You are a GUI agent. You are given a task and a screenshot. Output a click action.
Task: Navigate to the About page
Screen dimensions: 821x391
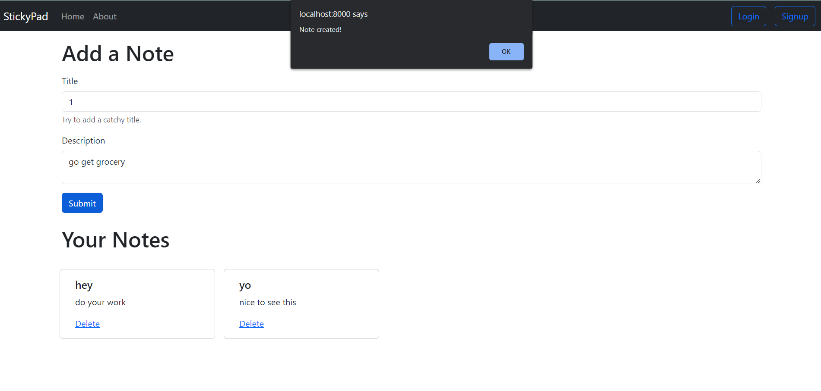[105, 16]
